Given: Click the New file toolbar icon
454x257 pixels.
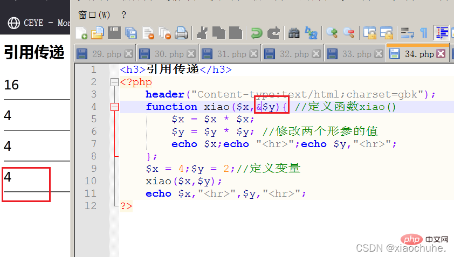Looking at the screenshot, I should point(81,33).
